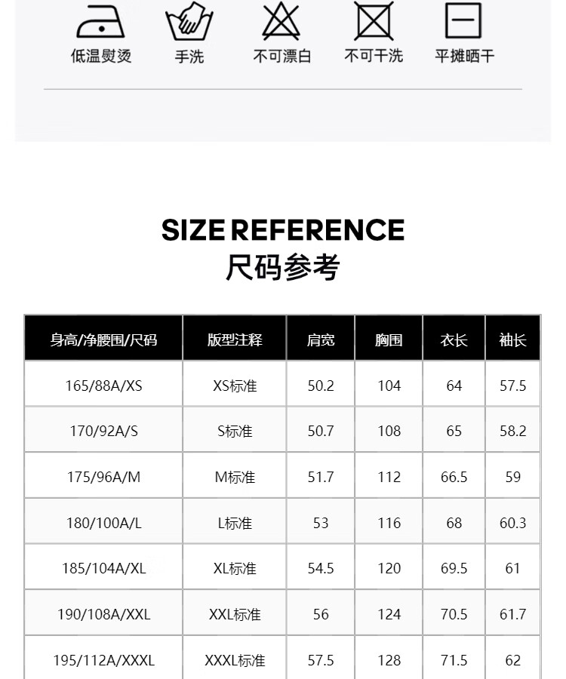Click the 不可漂白 care label text
Viewport: 566px width, 679px height.
coord(281,57)
